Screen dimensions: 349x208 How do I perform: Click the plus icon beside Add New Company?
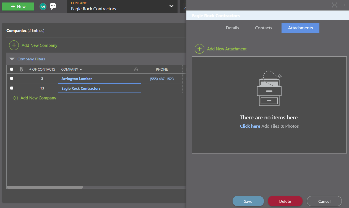(14, 45)
